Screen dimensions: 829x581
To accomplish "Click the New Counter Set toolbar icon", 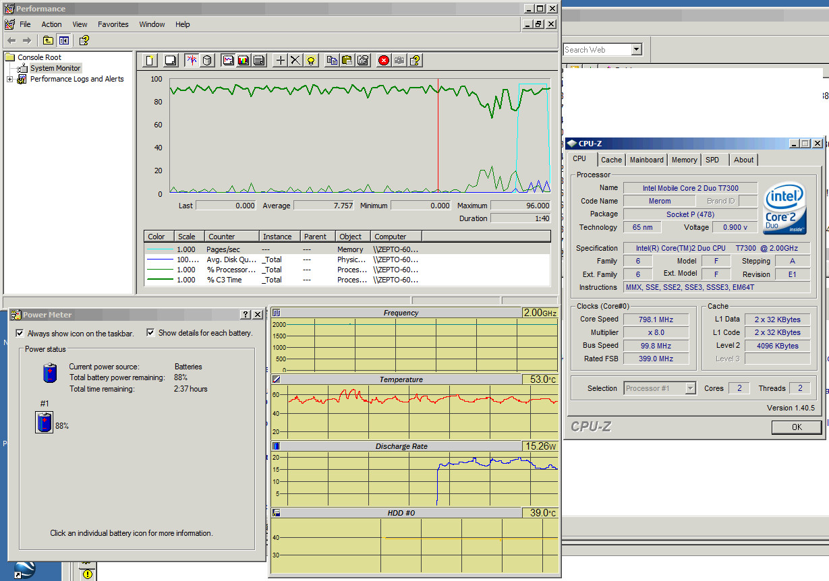I will [x=150, y=60].
